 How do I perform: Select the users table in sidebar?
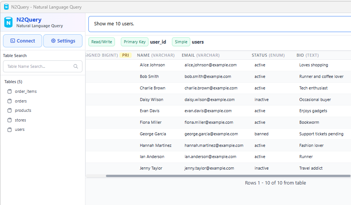(x=20, y=129)
